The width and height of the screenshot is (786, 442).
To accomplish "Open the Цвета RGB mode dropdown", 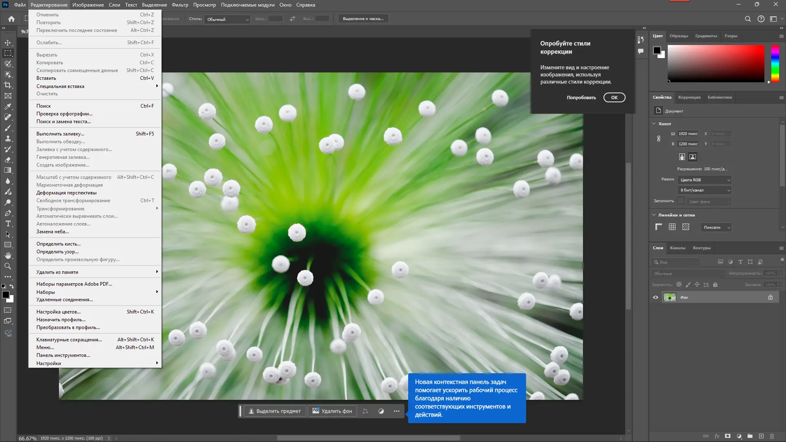I will (x=705, y=180).
